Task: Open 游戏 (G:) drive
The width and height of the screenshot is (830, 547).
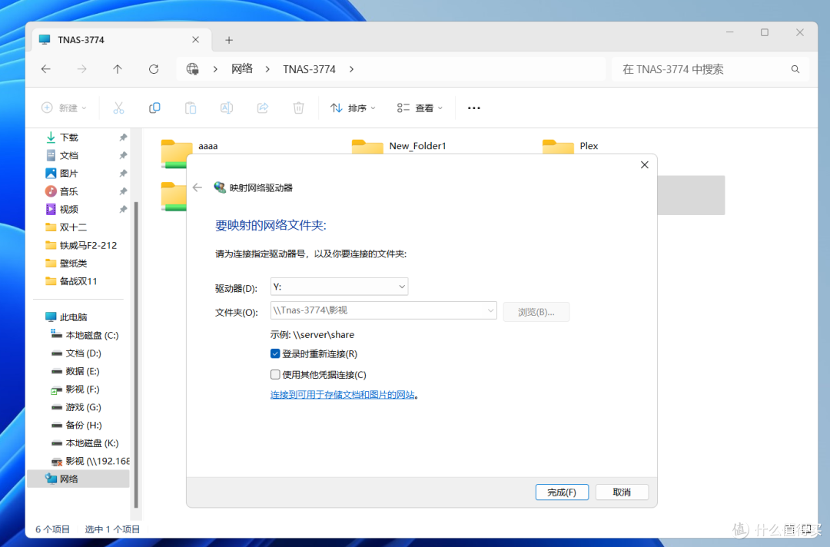Action: pos(83,407)
